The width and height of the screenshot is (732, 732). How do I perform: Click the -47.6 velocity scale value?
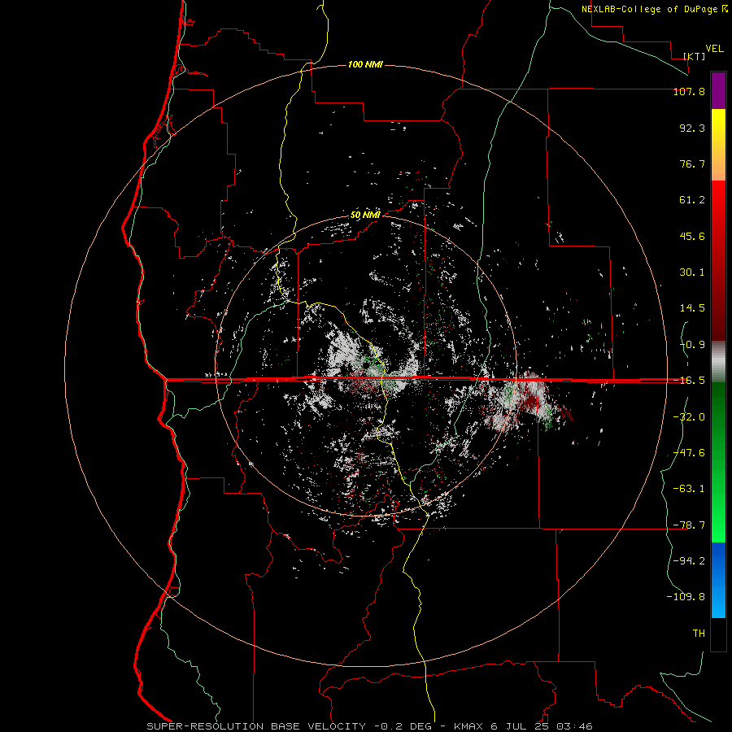[x=689, y=453]
